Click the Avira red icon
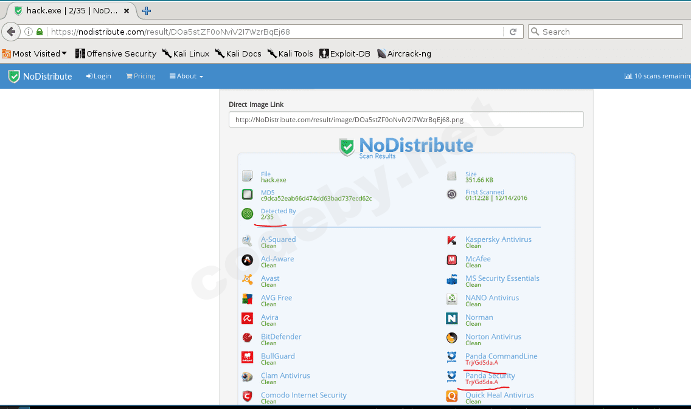 (247, 318)
